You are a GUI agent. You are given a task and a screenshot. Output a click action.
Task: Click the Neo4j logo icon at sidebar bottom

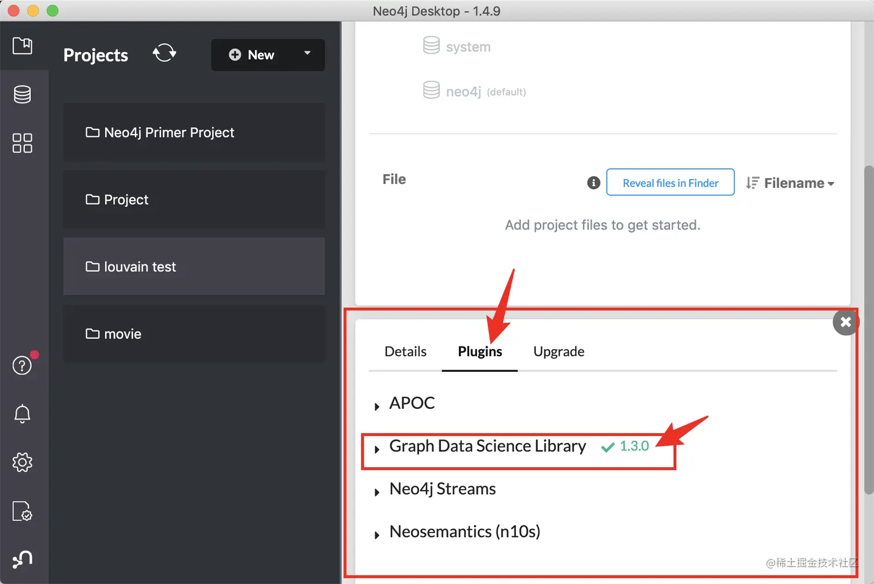point(23,559)
